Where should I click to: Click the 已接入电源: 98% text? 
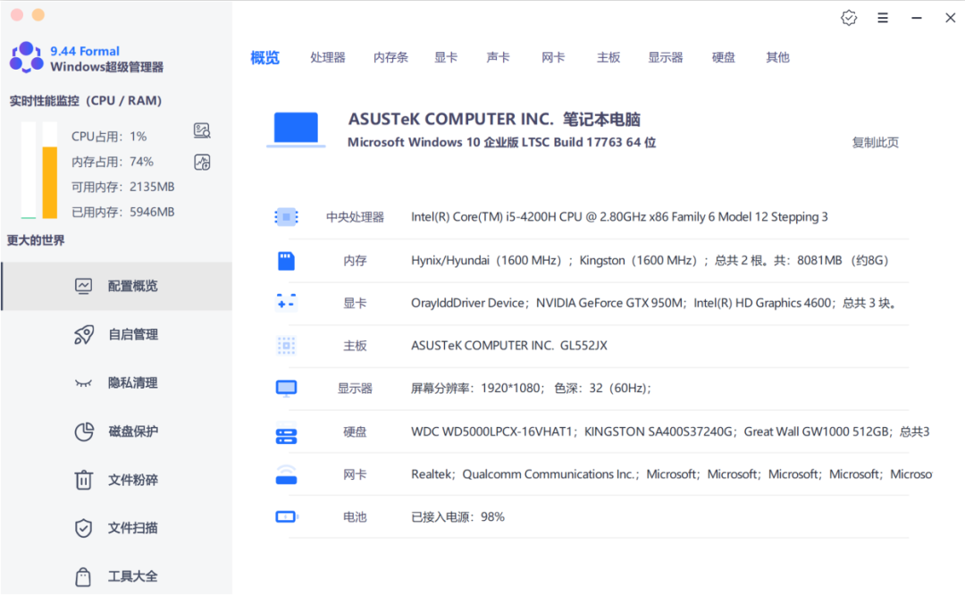click(457, 517)
